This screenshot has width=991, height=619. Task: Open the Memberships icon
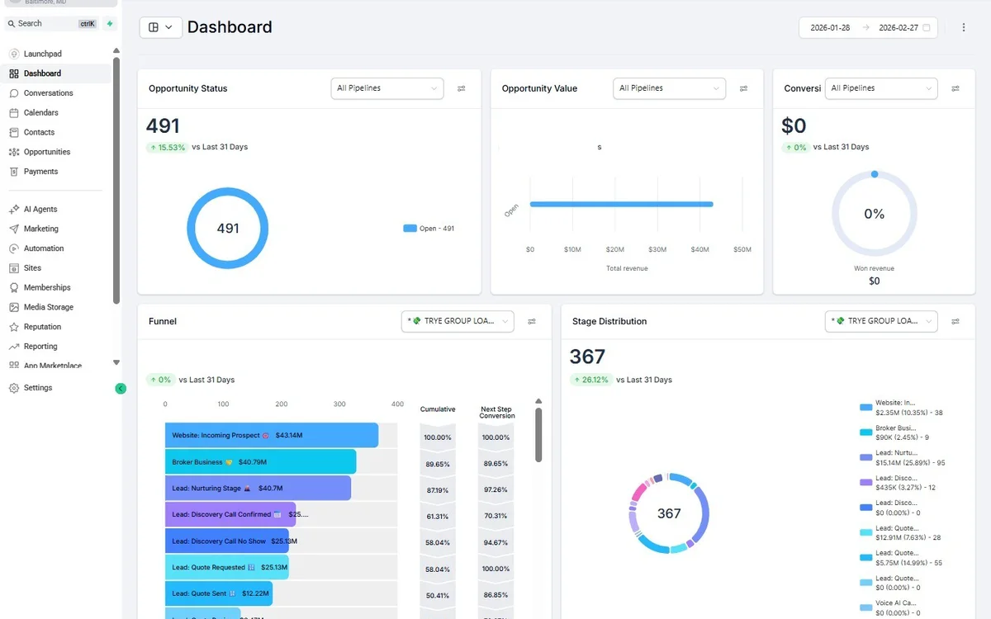(14, 287)
